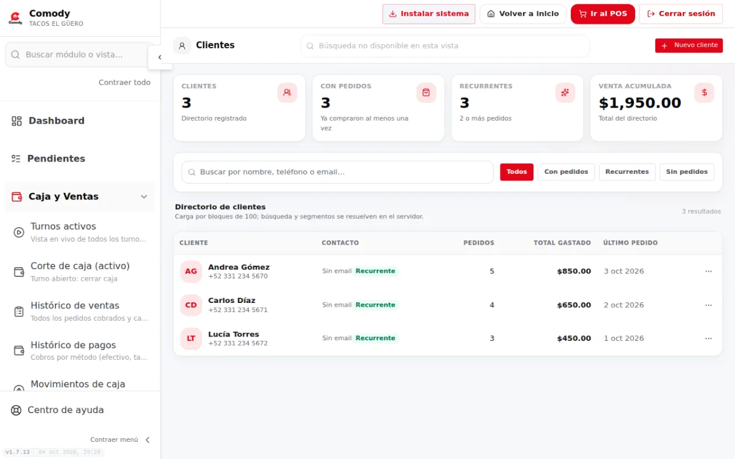
Task: Click $850.00 total gastado value
Action: click(x=574, y=271)
